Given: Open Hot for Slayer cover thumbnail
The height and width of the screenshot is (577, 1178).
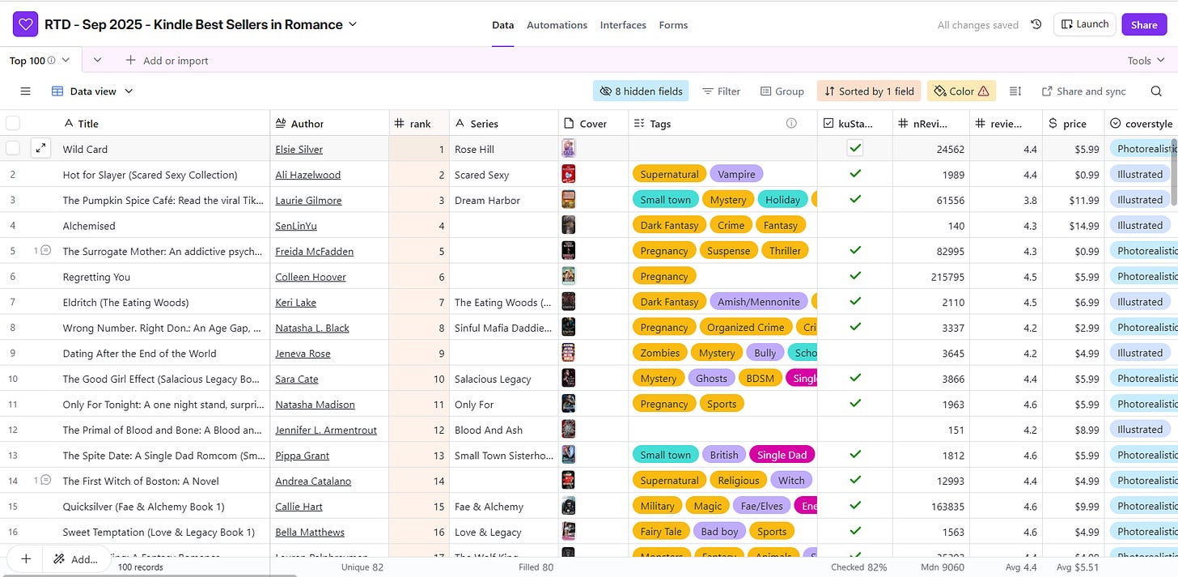Looking at the screenshot, I should pyautogui.click(x=569, y=174).
